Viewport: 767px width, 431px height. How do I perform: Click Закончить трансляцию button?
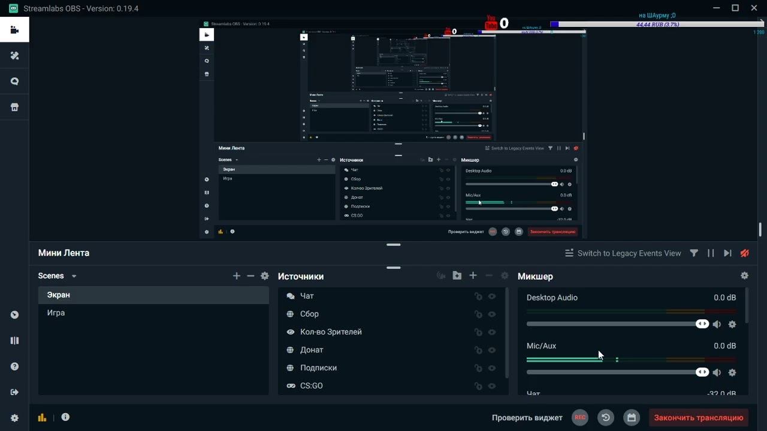[x=699, y=418]
